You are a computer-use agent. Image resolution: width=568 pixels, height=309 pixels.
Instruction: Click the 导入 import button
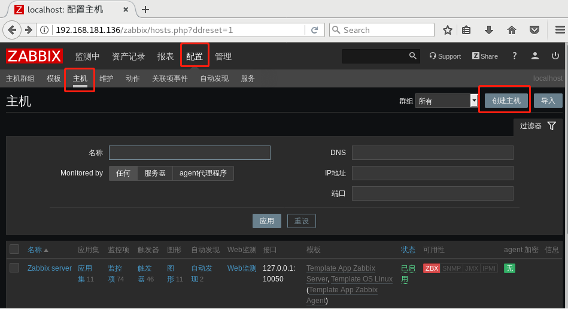[x=548, y=101]
